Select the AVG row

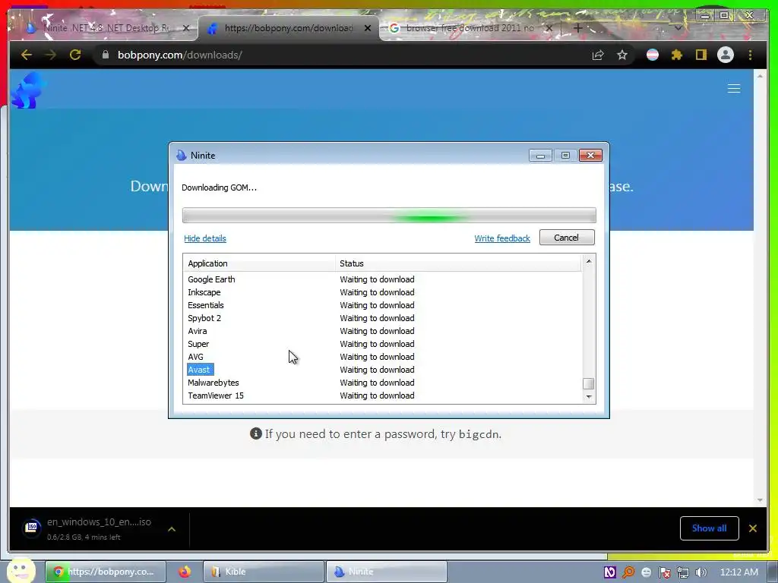click(382, 357)
